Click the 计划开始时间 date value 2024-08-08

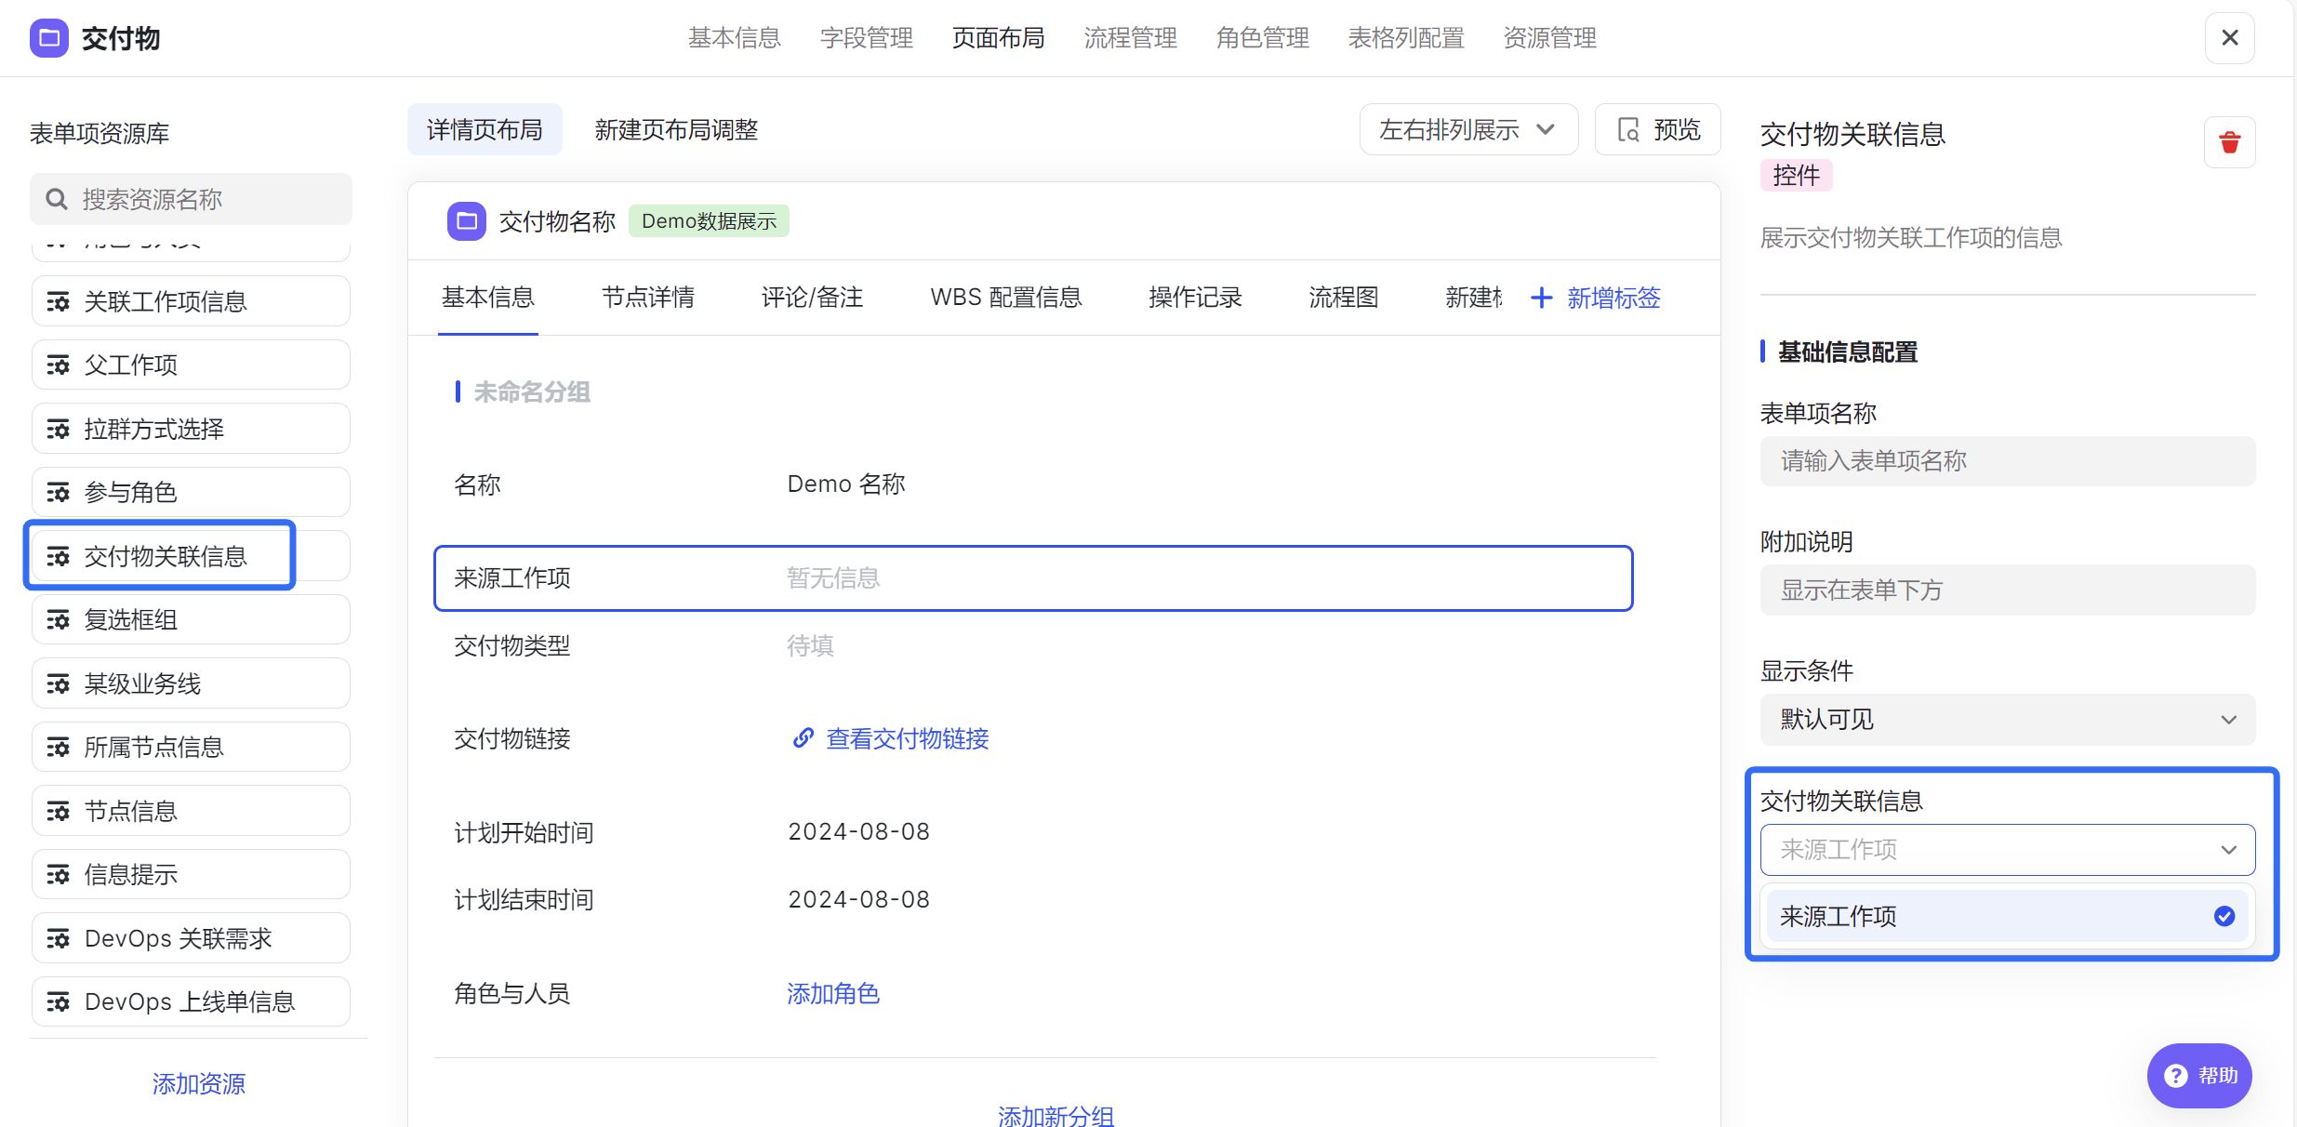tap(858, 831)
